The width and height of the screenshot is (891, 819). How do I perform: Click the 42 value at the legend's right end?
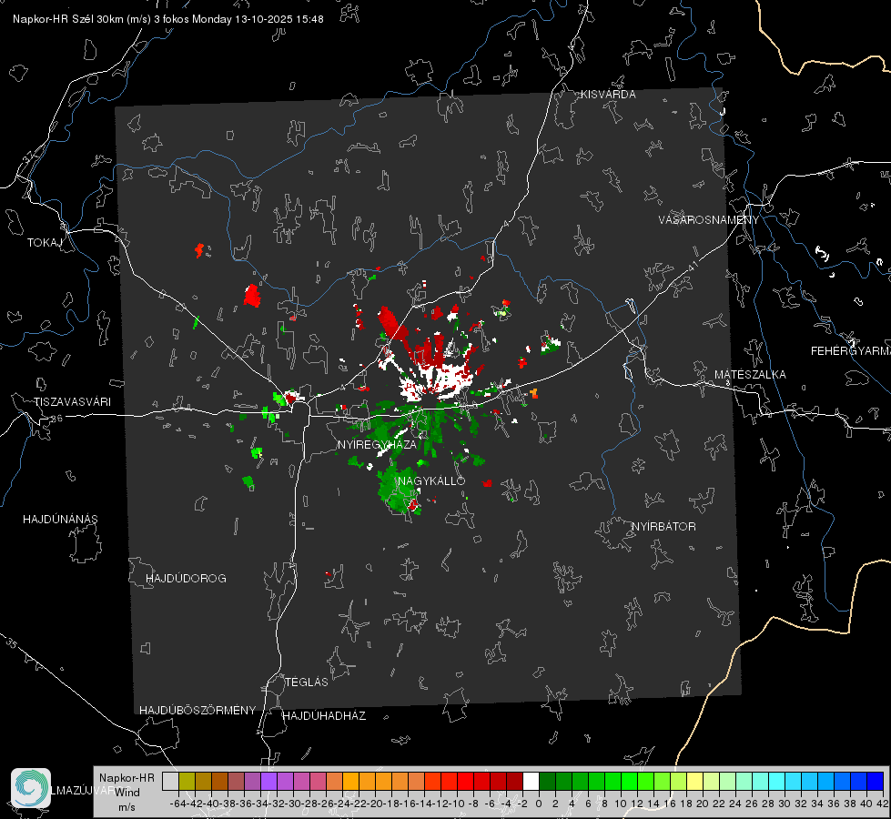pyautogui.click(x=883, y=804)
